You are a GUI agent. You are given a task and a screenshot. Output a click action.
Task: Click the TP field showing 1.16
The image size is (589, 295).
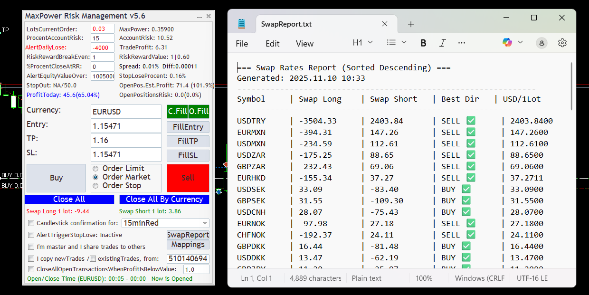126,140
